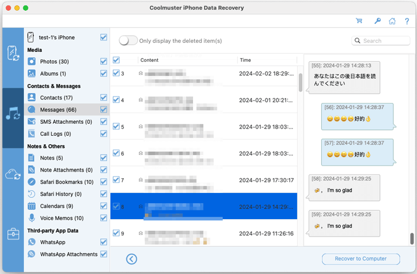
Task: Click conversation preview vertical scrollbar
Action: point(412,238)
